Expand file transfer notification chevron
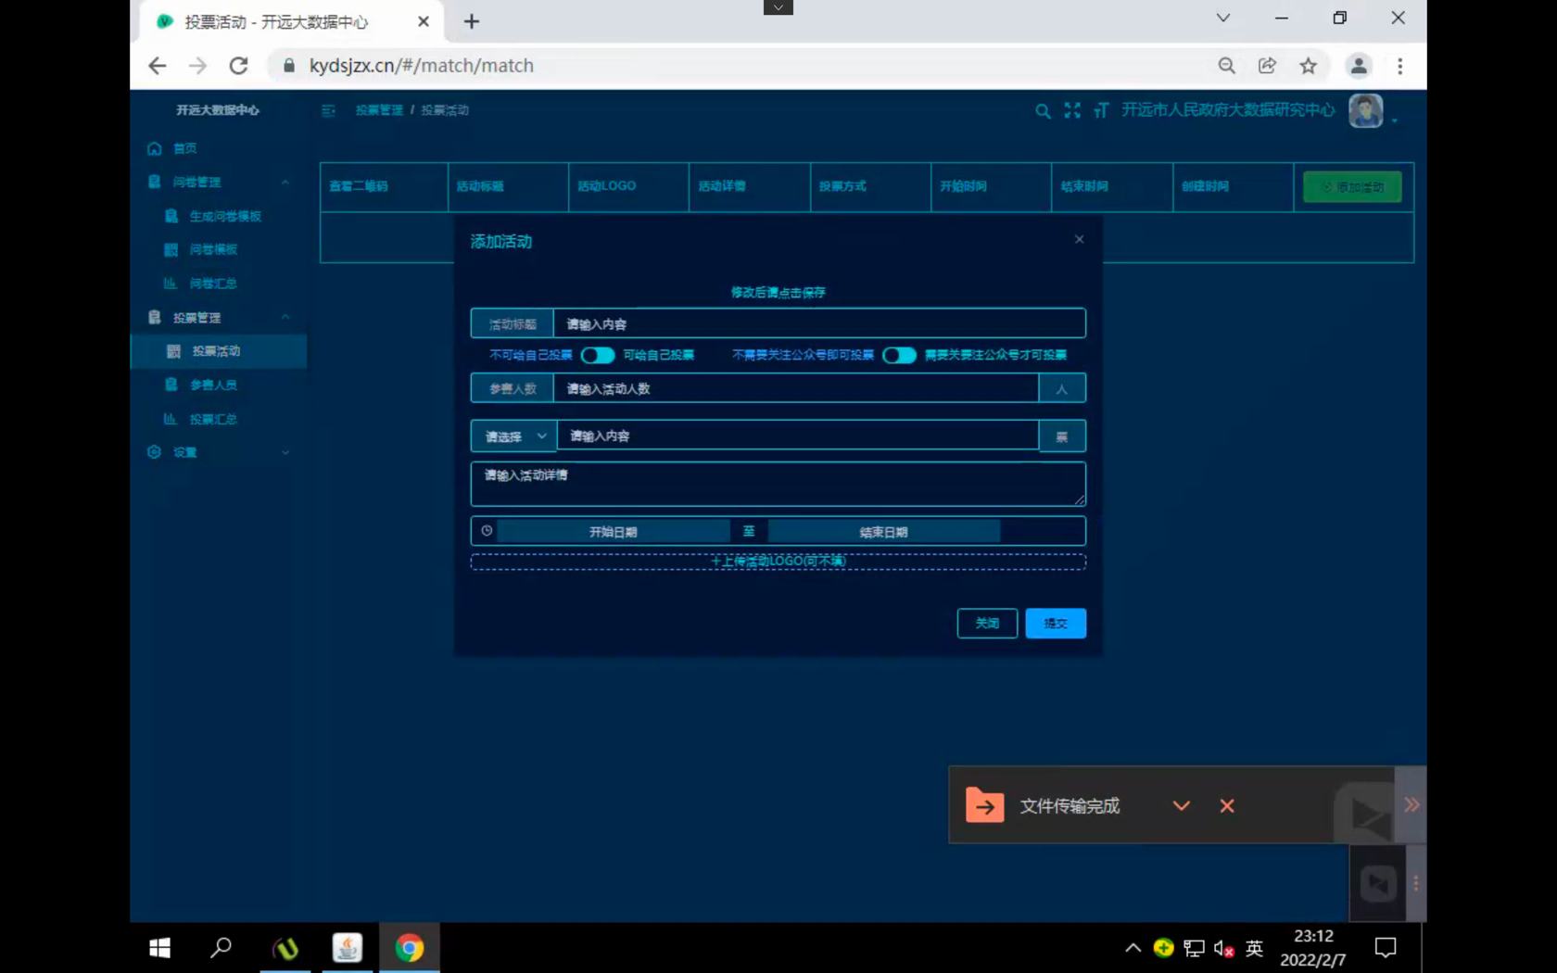Viewport: 1557px width, 973px height. [1181, 806]
